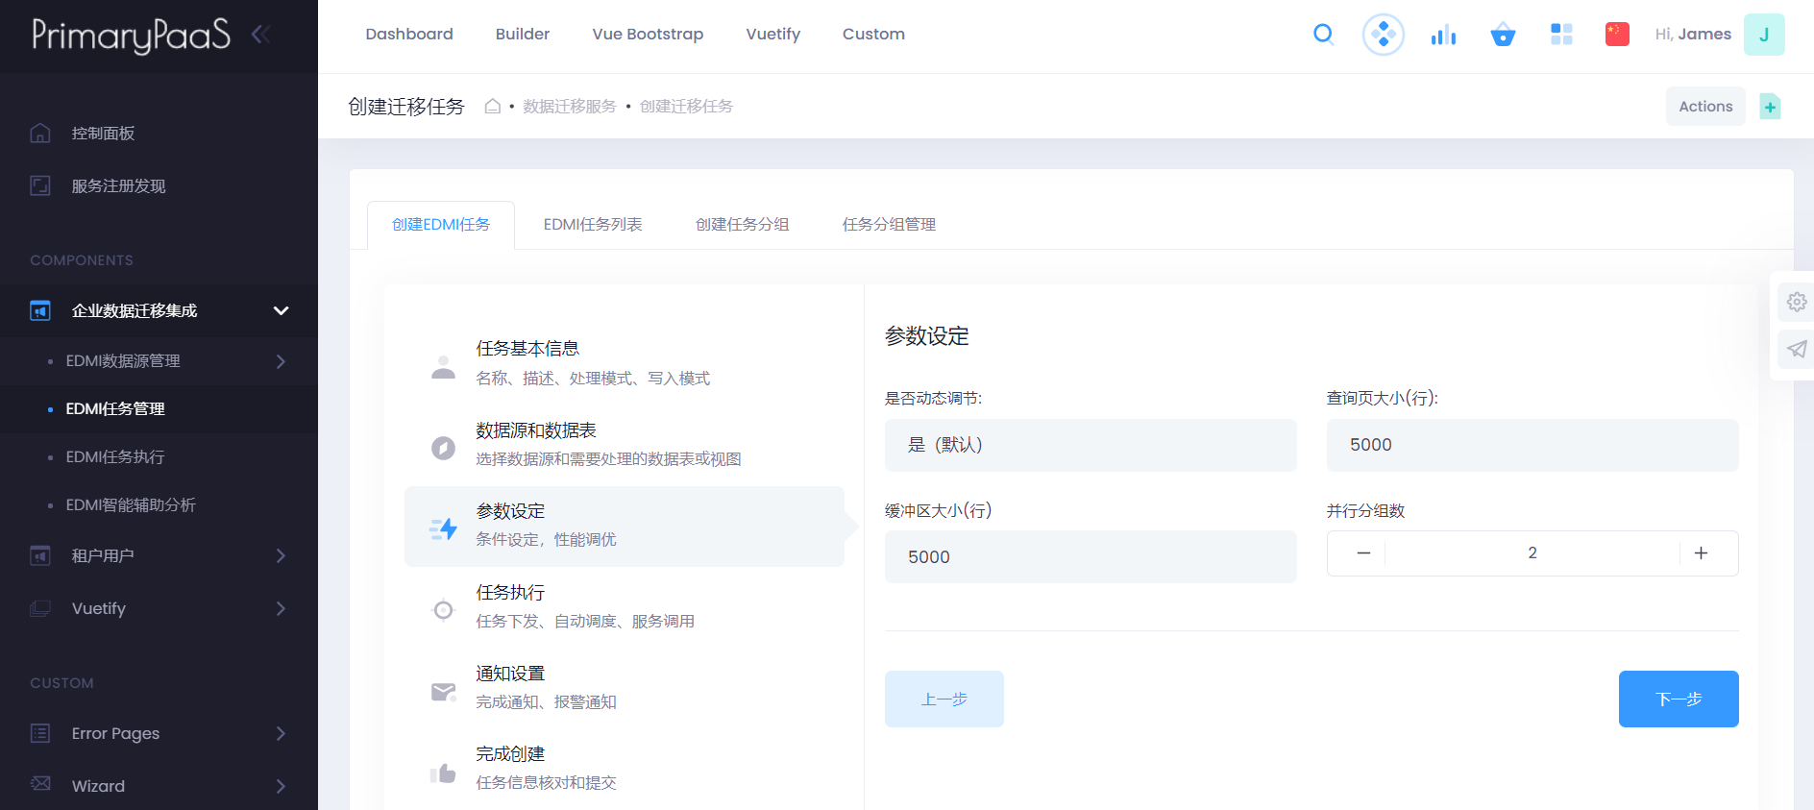Click the 租户用户 sidebar icon
This screenshot has height=810, width=1814.
click(x=40, y=555)
